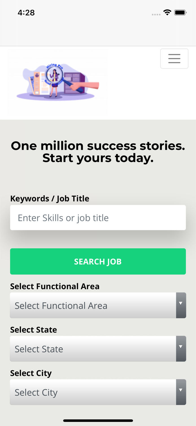
Task: Click the Enter Skills or job title field
Action: (98, 217)
